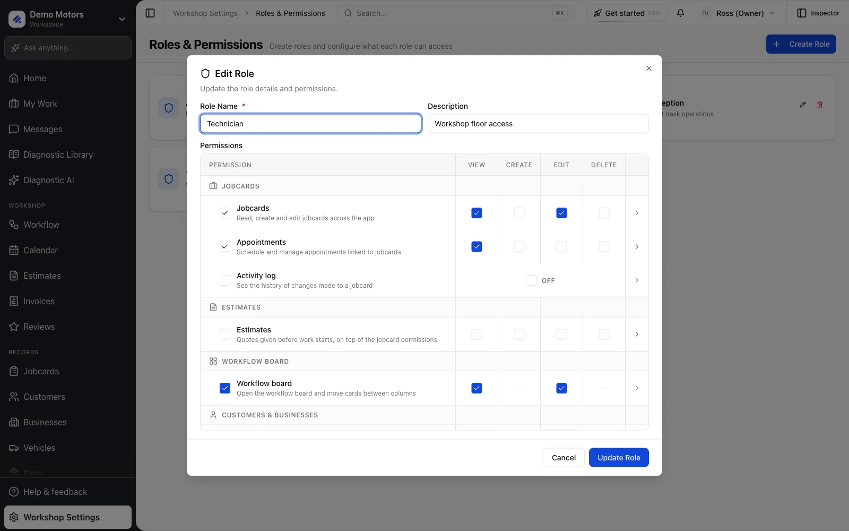Image resolution: width=849 pixels, height=531 pixels.
Task: Click the Demo Motors workspace logo
Action: (x=17, y=19)
